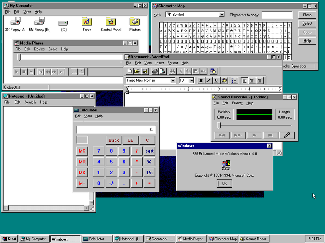Toggle Italic formatting in WordPad
The image size is (325, 243).
pyautogui.click(x=208, y=81)
